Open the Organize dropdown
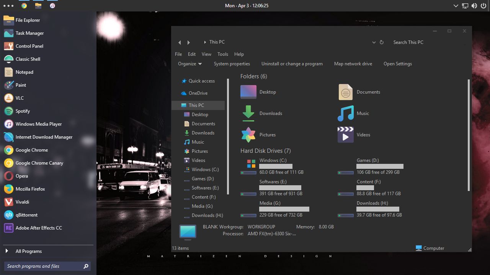The height and width of the screenshot is (275, 490). click(189, 63)
